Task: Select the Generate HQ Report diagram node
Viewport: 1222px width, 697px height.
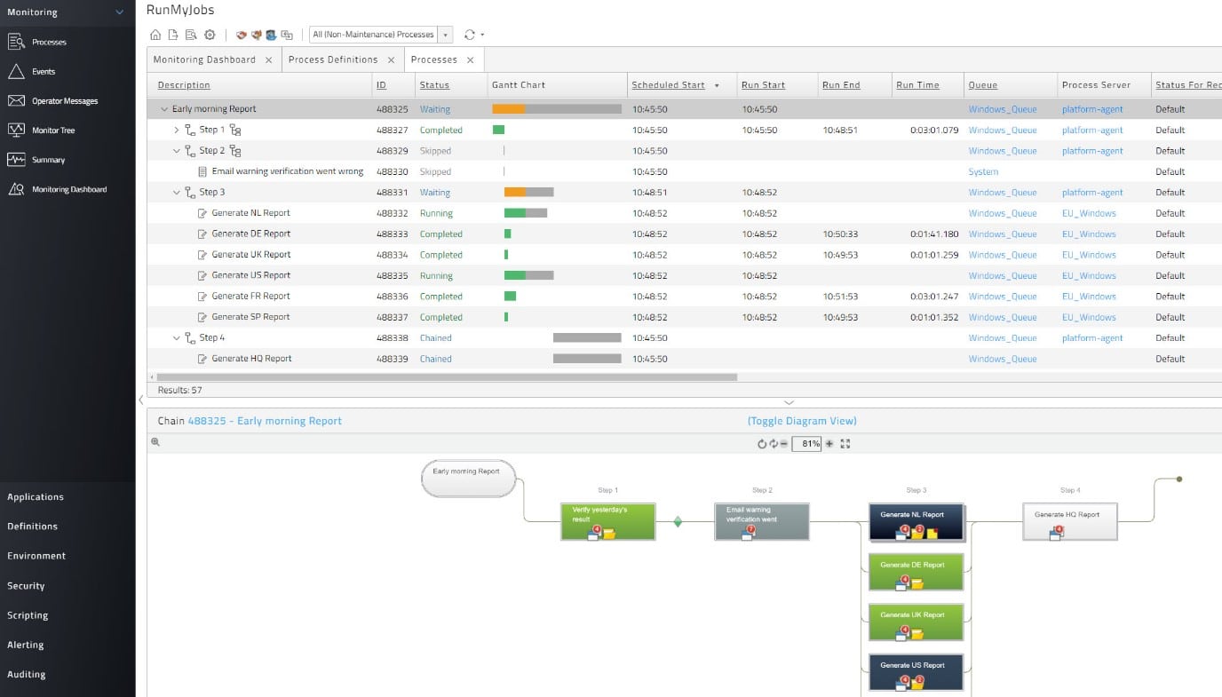Action: (x=1069, y=521)
